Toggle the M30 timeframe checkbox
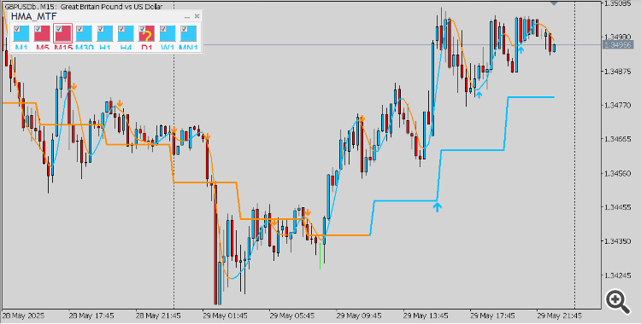Image resolution: width=641 pixels, height=324 pixels. [x=79, y=29]
